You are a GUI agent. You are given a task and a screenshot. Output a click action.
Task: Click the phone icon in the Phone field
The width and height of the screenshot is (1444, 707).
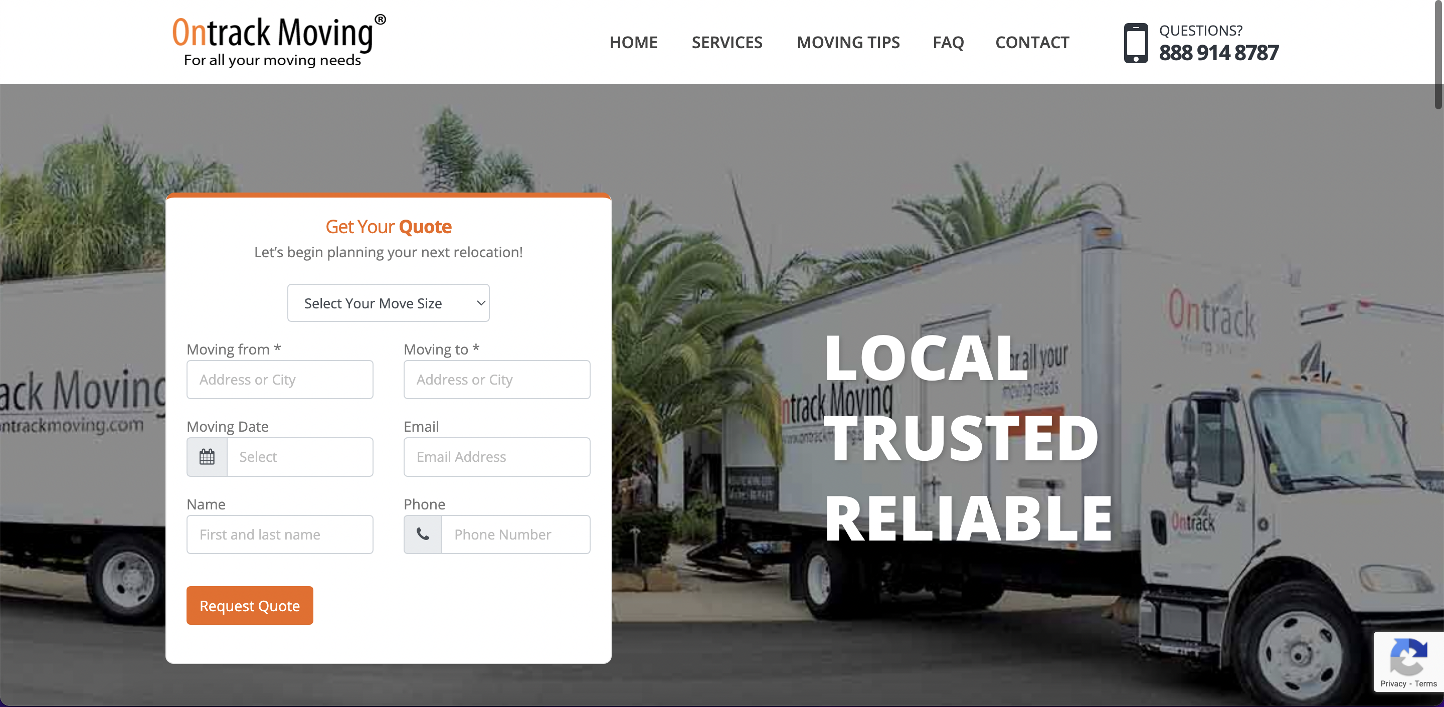424,534
